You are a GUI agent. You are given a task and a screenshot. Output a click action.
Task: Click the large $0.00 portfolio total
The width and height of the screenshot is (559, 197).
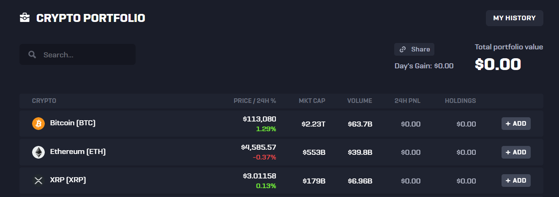(x=498, y=64)
